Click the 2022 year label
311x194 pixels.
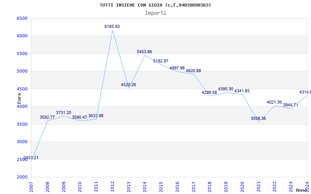pyautogui.click(x=275, y=187)
